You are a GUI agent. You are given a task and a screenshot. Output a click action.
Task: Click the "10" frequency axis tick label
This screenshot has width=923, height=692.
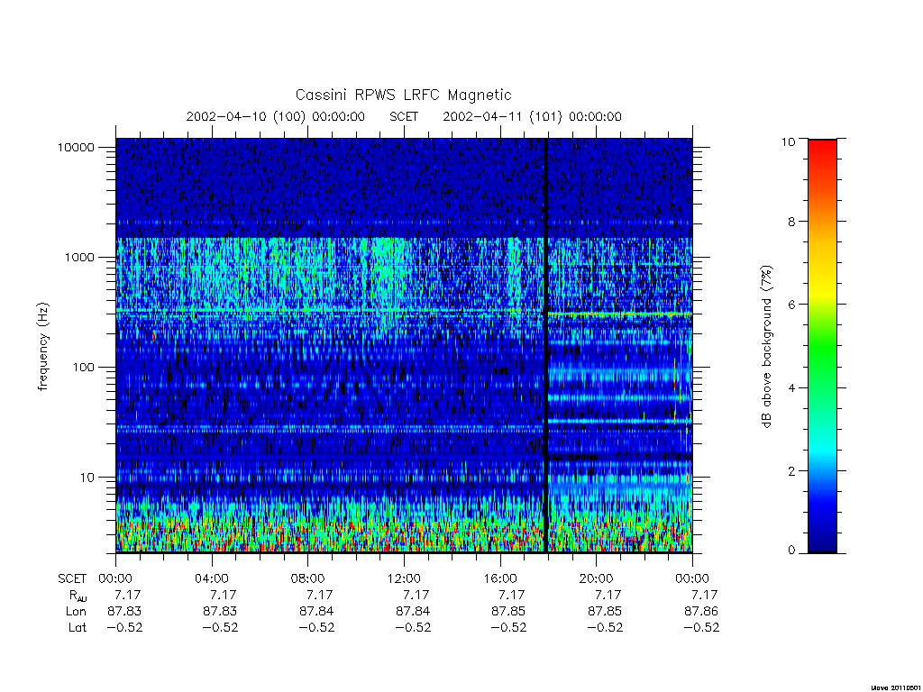tap(87, 478)
